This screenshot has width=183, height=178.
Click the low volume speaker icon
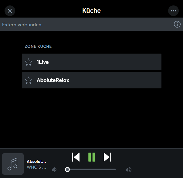point(54,170)
